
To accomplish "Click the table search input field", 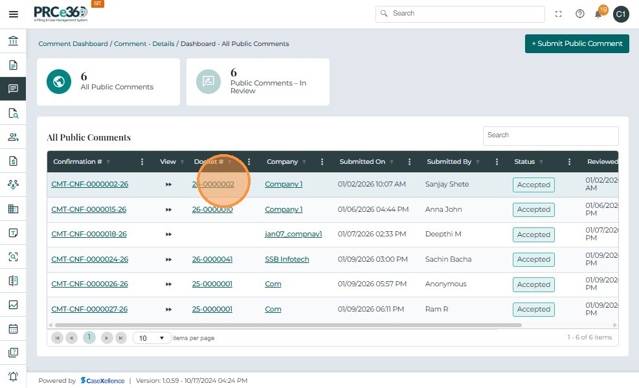I will point(550,135).
